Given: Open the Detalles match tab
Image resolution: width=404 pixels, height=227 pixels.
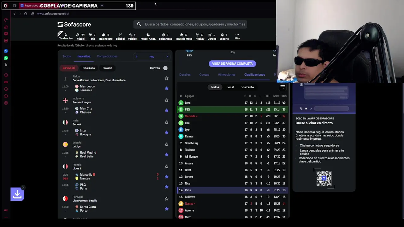Looking at the screenshot, I should [185, 75].
